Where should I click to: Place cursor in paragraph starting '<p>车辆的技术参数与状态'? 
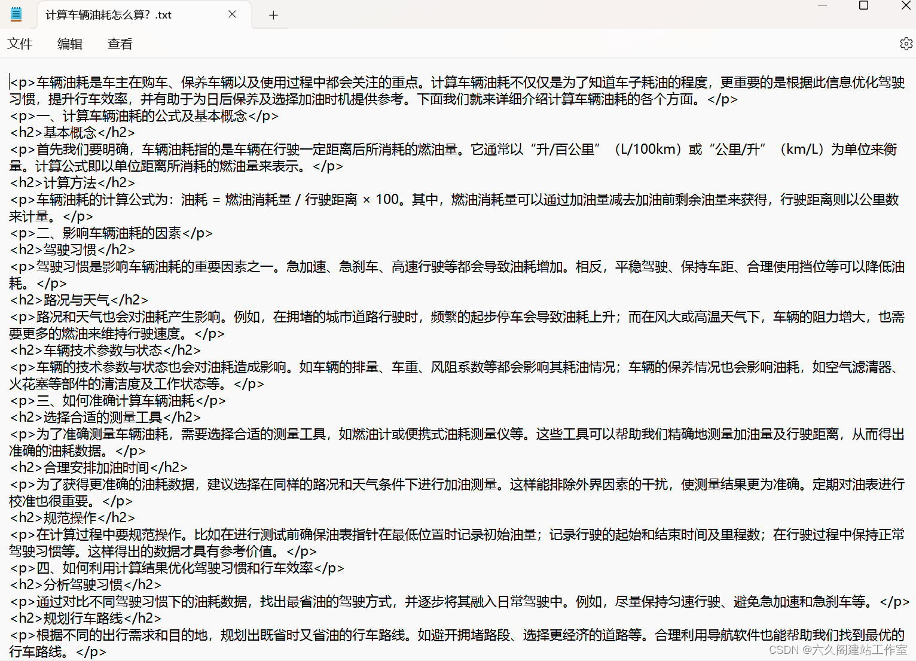coord(454,376)
